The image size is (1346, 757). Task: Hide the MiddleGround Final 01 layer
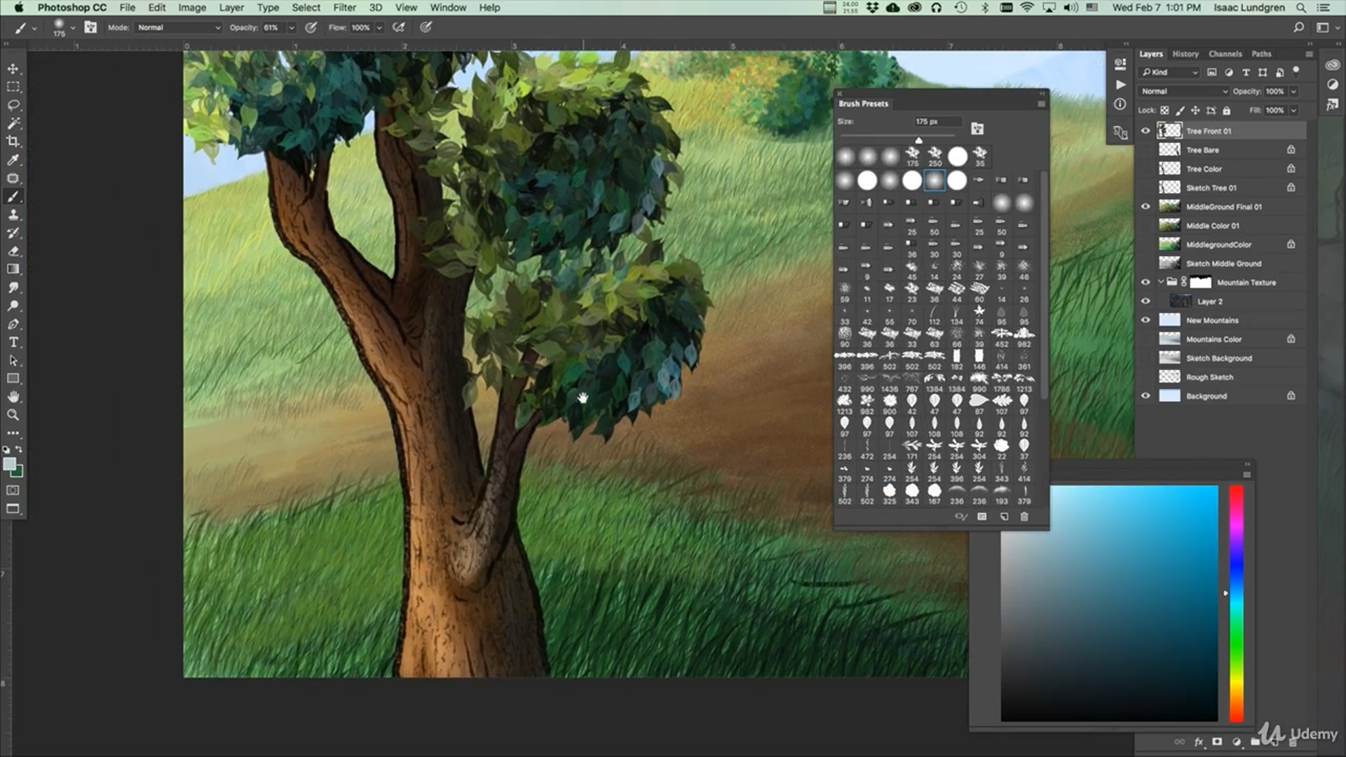point(1146,207)
